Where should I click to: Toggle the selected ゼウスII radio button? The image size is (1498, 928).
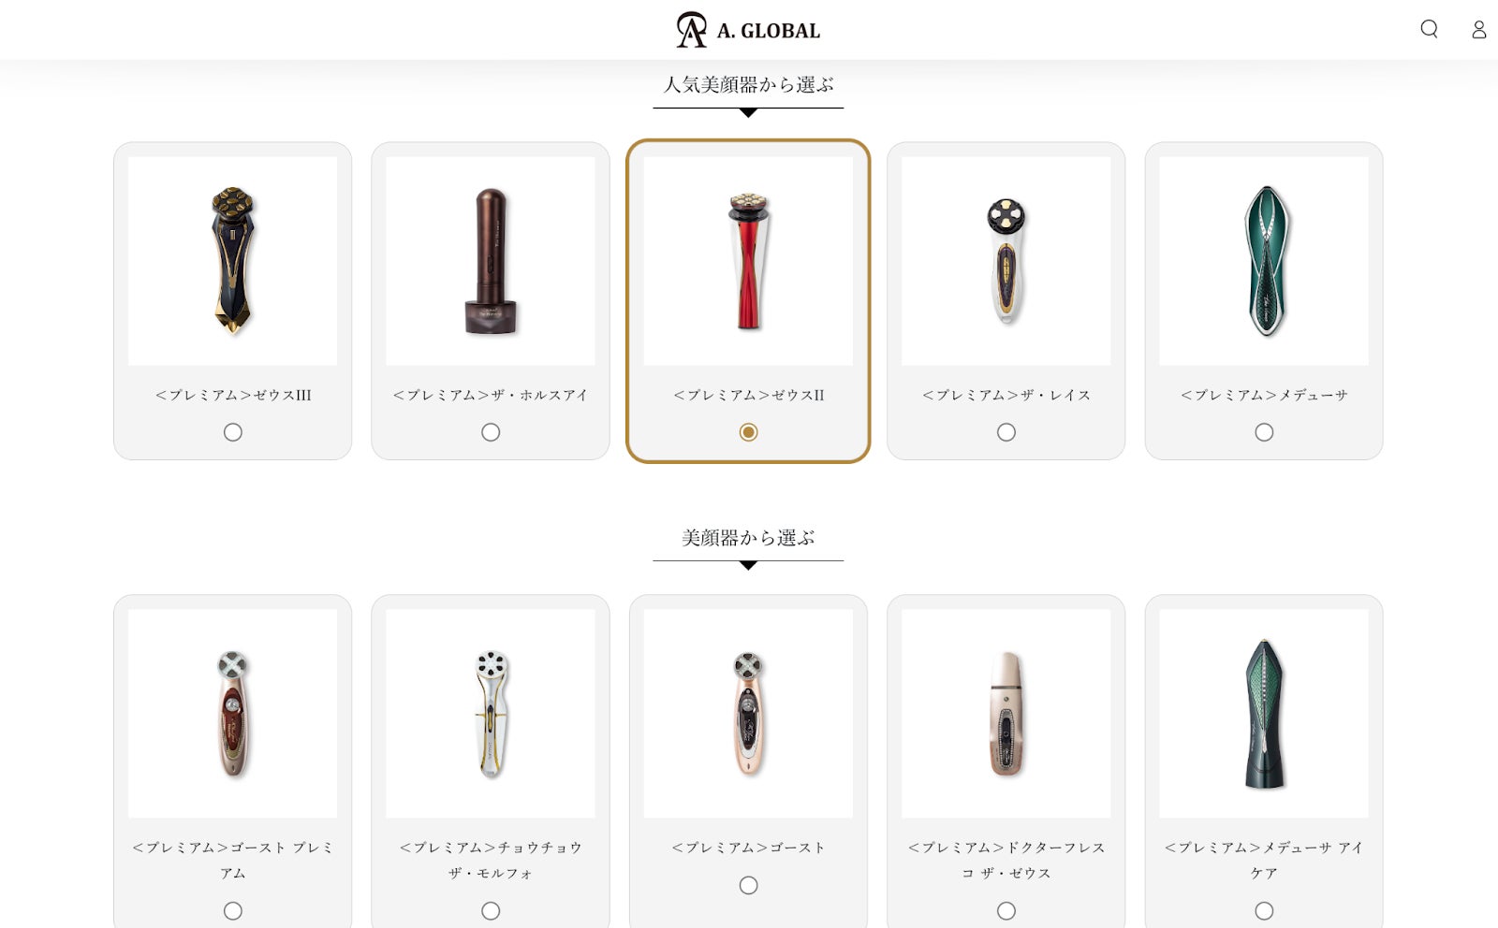pyautogui.click(x=748, y=432)
